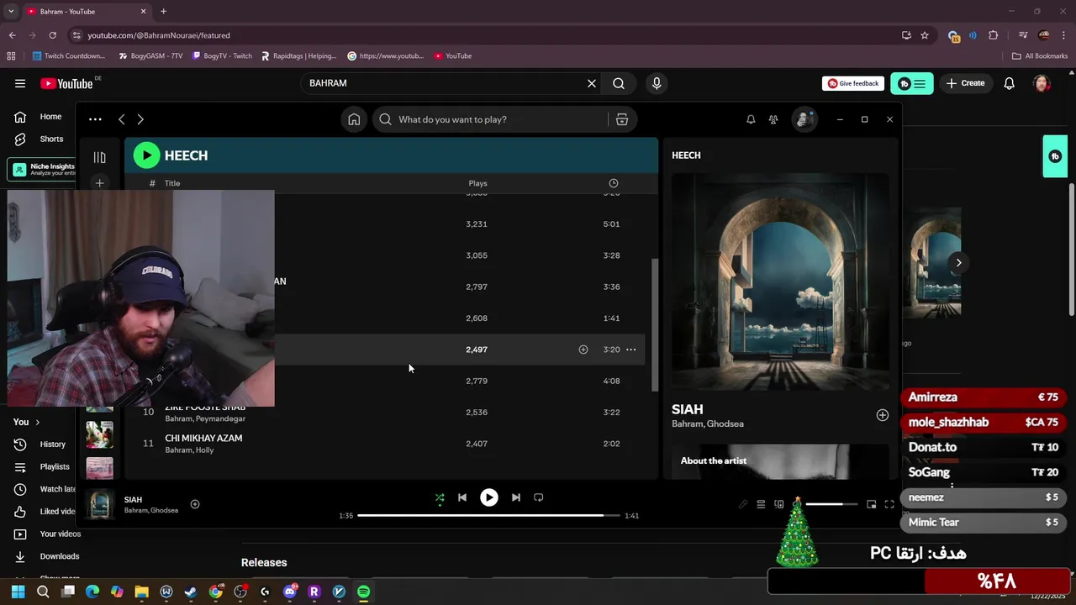Click the Spotify track list scrollbar

(656, 324)
